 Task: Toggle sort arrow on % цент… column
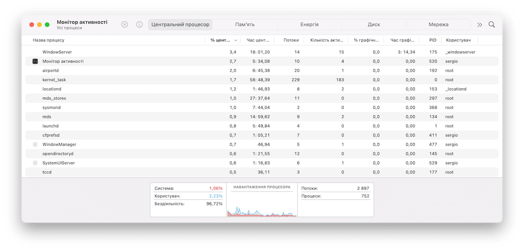236,40
